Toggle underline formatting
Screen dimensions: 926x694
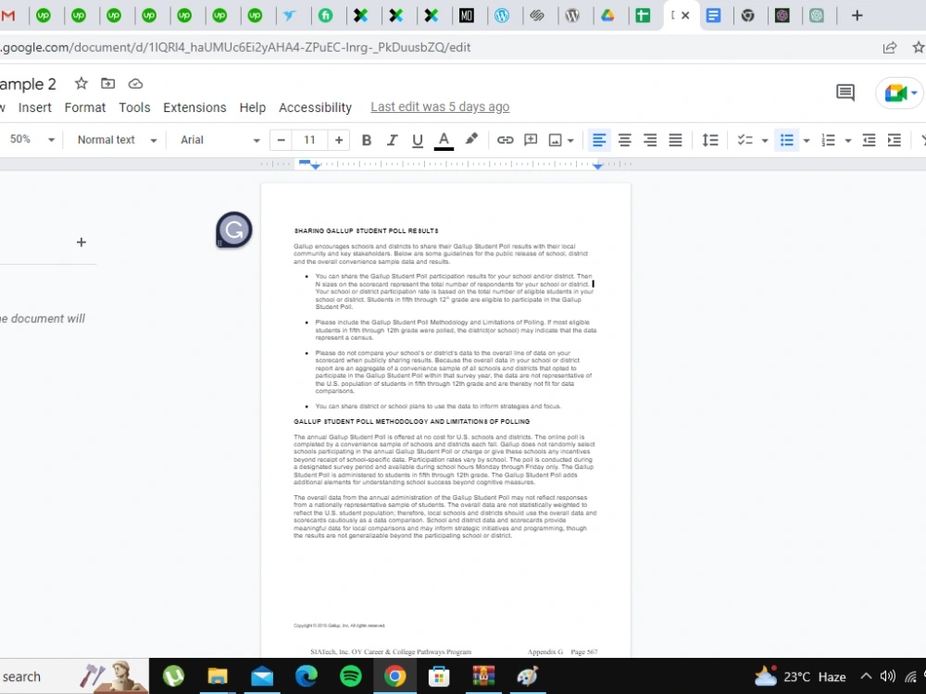pyautogui.click(x=417, y=140)
